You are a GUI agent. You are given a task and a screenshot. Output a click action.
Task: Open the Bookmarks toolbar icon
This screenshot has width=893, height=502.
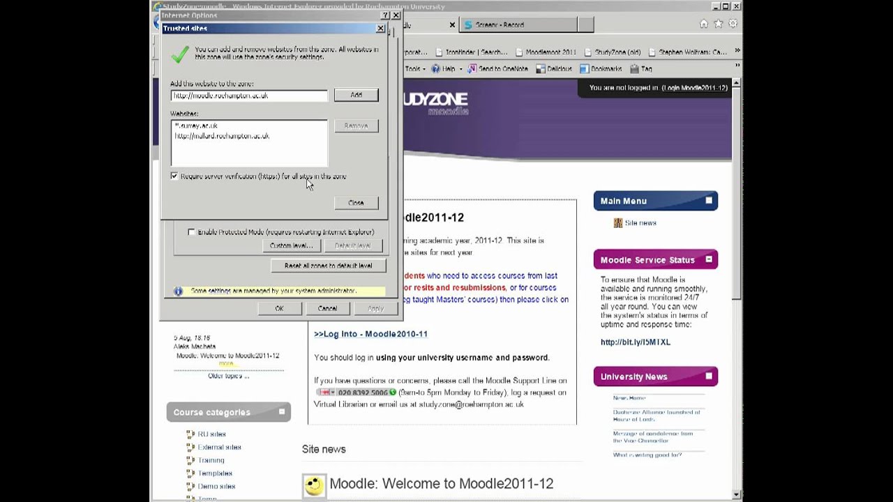pos(585,69)
